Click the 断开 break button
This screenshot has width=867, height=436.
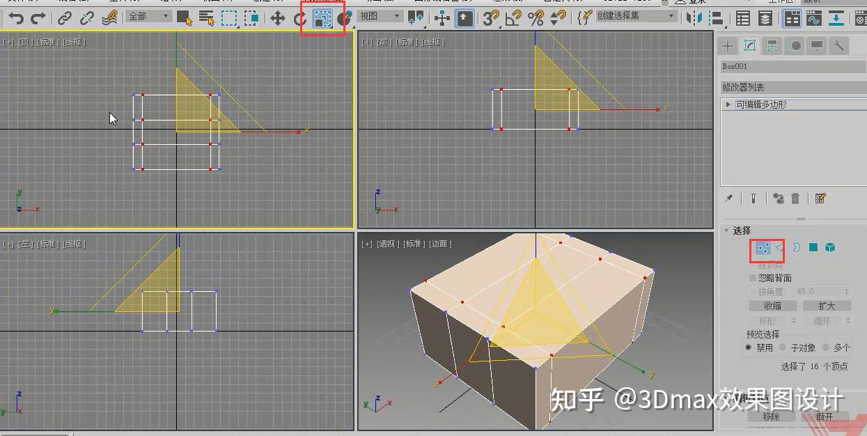[x=825, y=416]
